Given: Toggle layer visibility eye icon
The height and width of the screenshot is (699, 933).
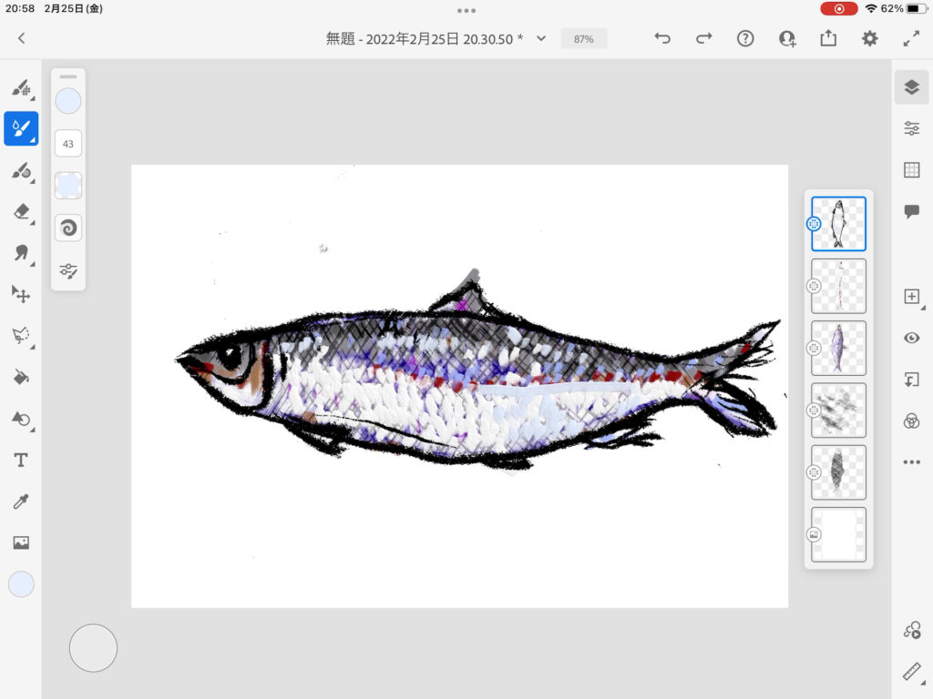Looking at the screenshot, I should click(x=911, y=338).
